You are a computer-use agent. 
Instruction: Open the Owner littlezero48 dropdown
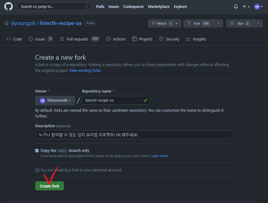tap(55, 100)
